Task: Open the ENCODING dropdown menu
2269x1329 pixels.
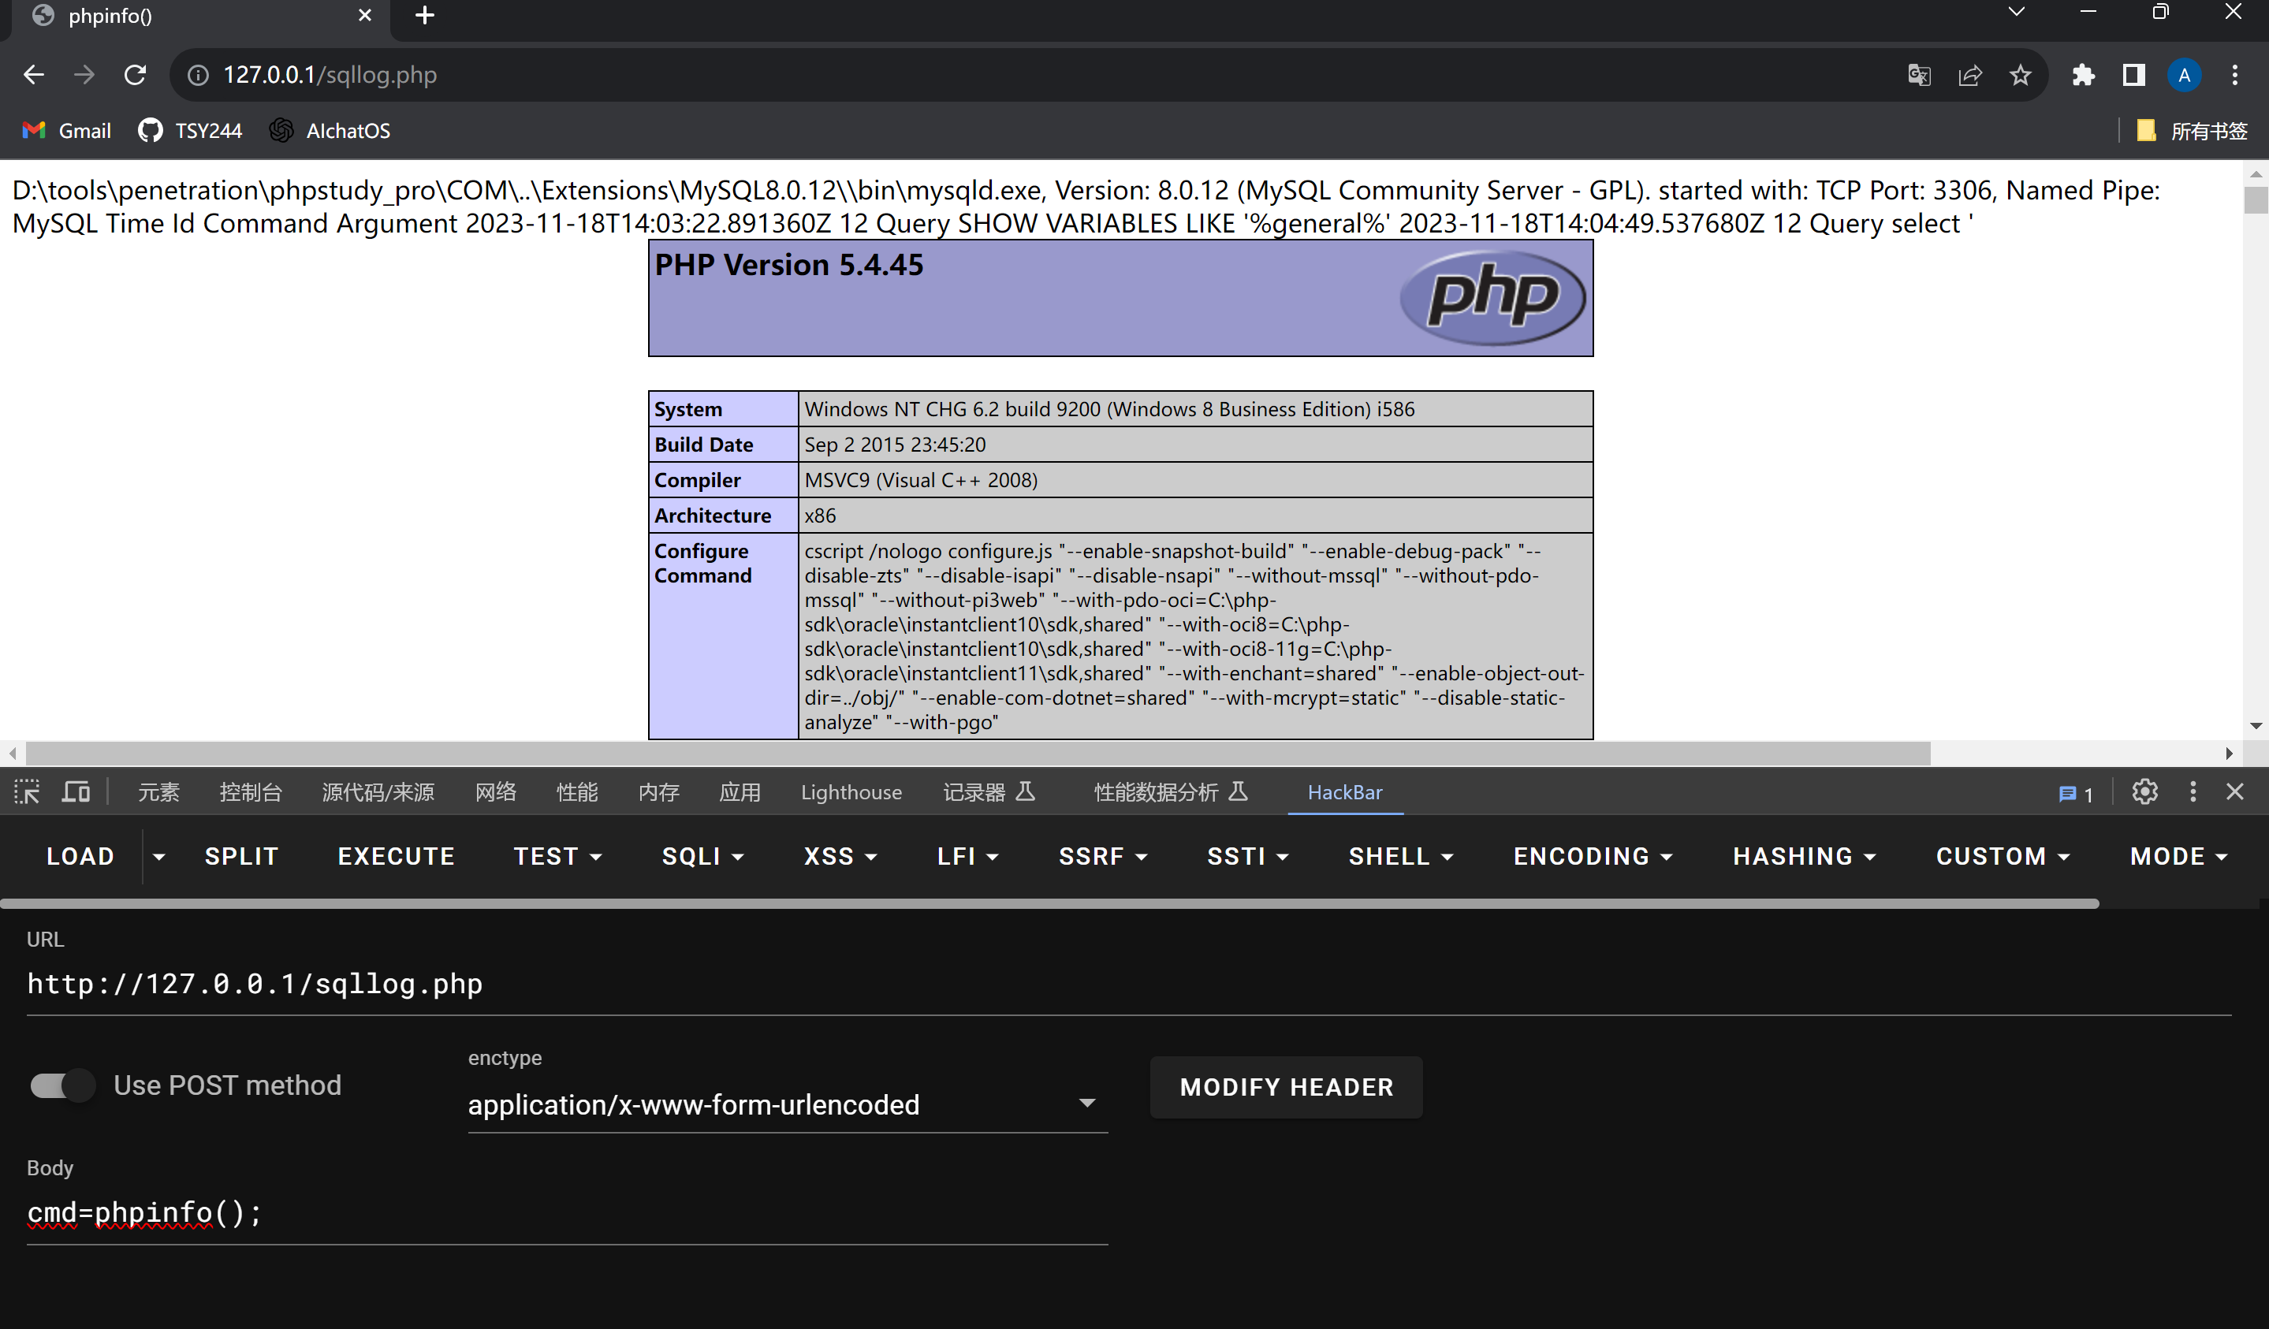Action: [1592, 856]
